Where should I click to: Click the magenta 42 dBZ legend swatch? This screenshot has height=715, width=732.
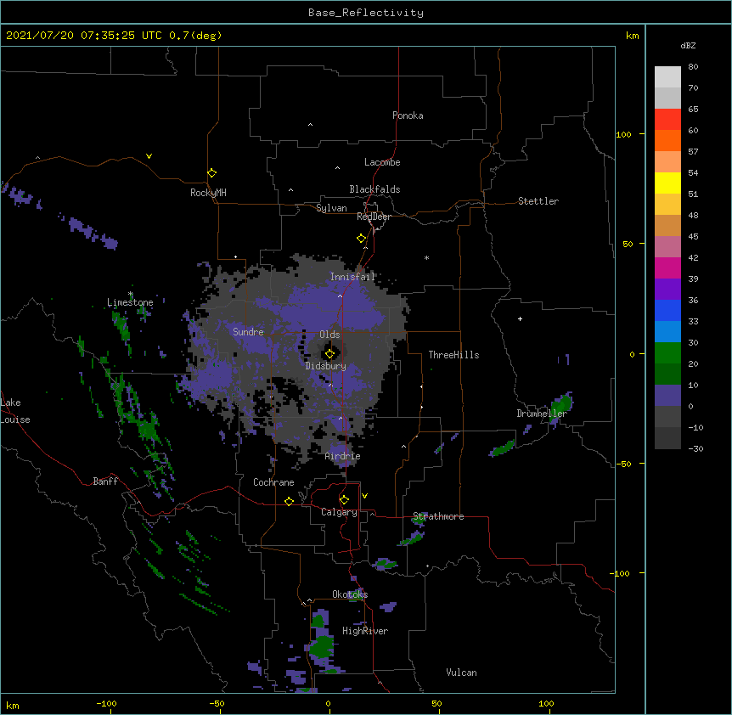tap(667, 267)
